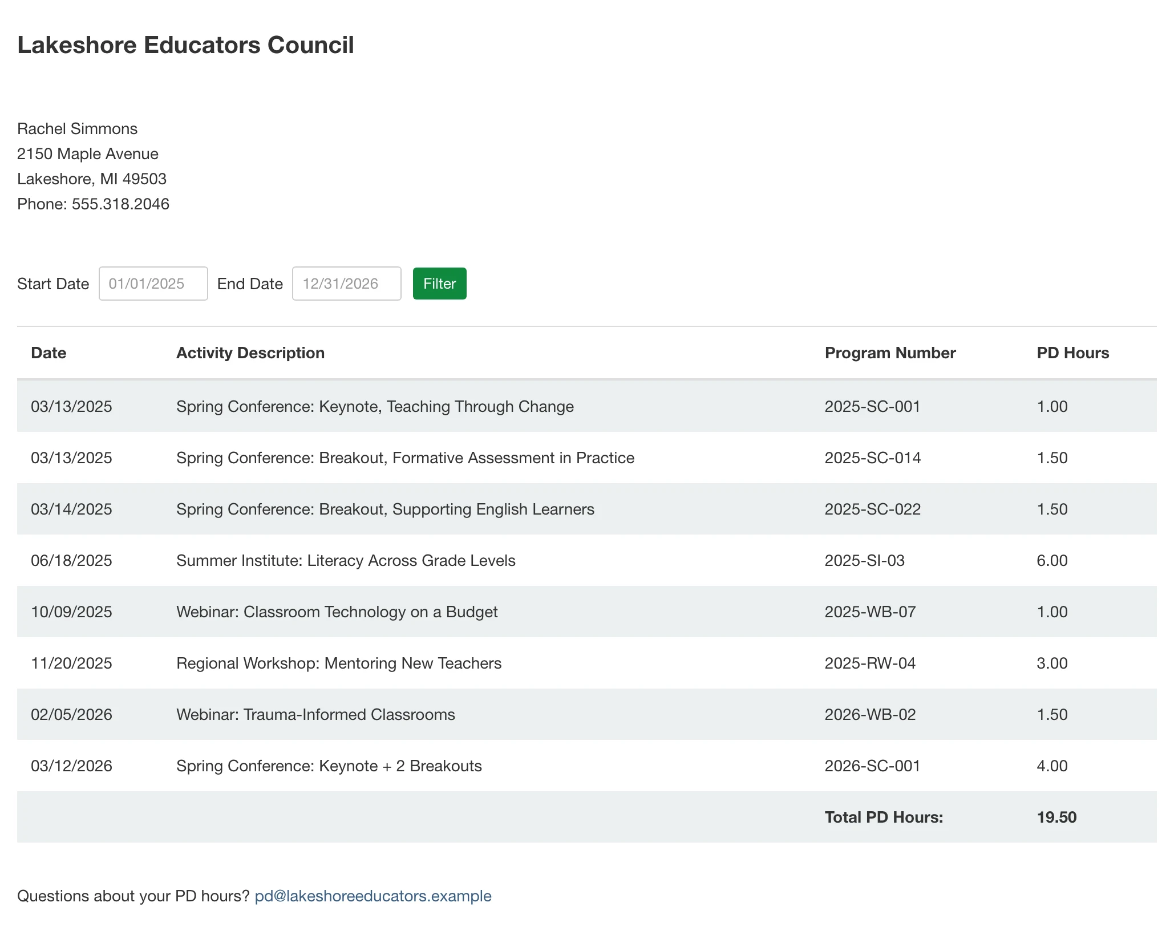Click the Date column header
1174x947 pixels.
tap(48, 353)
